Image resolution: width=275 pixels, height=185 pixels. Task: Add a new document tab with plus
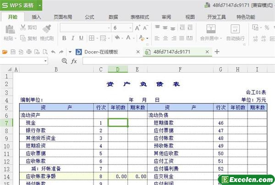click(x=217, y=52)
